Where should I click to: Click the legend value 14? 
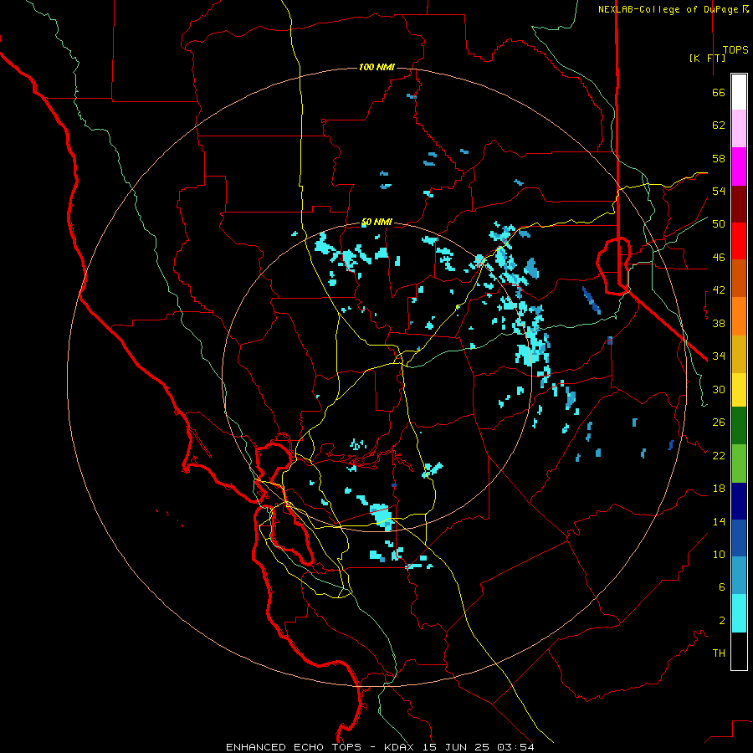[x=719, y=521]
